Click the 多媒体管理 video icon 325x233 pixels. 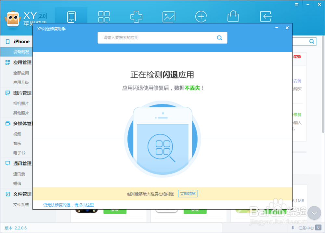click(x=8, y=123)
